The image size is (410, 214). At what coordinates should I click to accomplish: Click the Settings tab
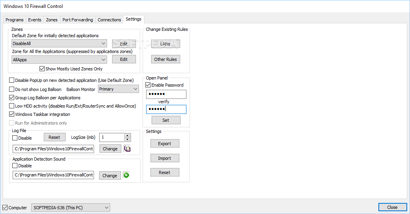click(x=134, y=19)
